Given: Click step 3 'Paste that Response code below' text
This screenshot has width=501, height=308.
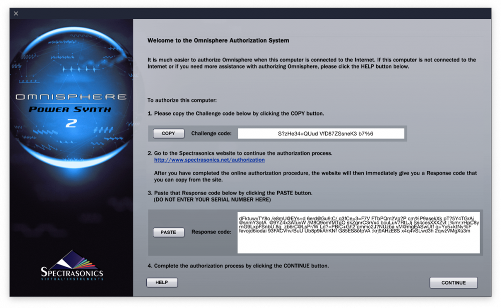Looking at the screenshot, I should tap(230, 193).
